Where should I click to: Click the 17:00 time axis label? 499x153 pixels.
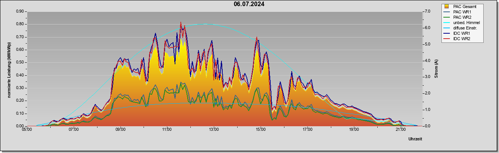(307, 130)
